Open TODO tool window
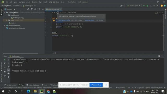The width and height of the screenshot is (167, 94). [45, 85]
